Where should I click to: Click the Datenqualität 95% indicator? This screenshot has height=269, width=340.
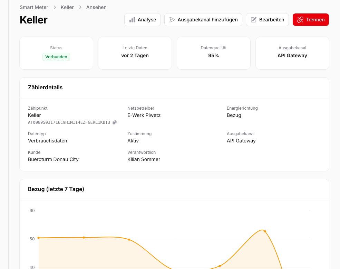[x=213, y=55]
